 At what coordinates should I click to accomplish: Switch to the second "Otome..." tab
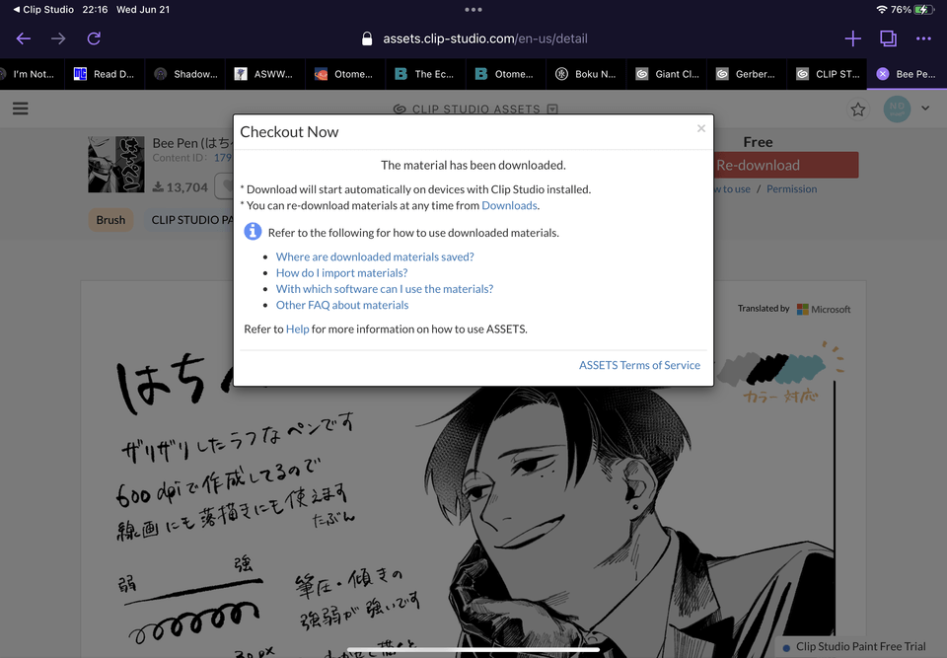coord(506,74)
